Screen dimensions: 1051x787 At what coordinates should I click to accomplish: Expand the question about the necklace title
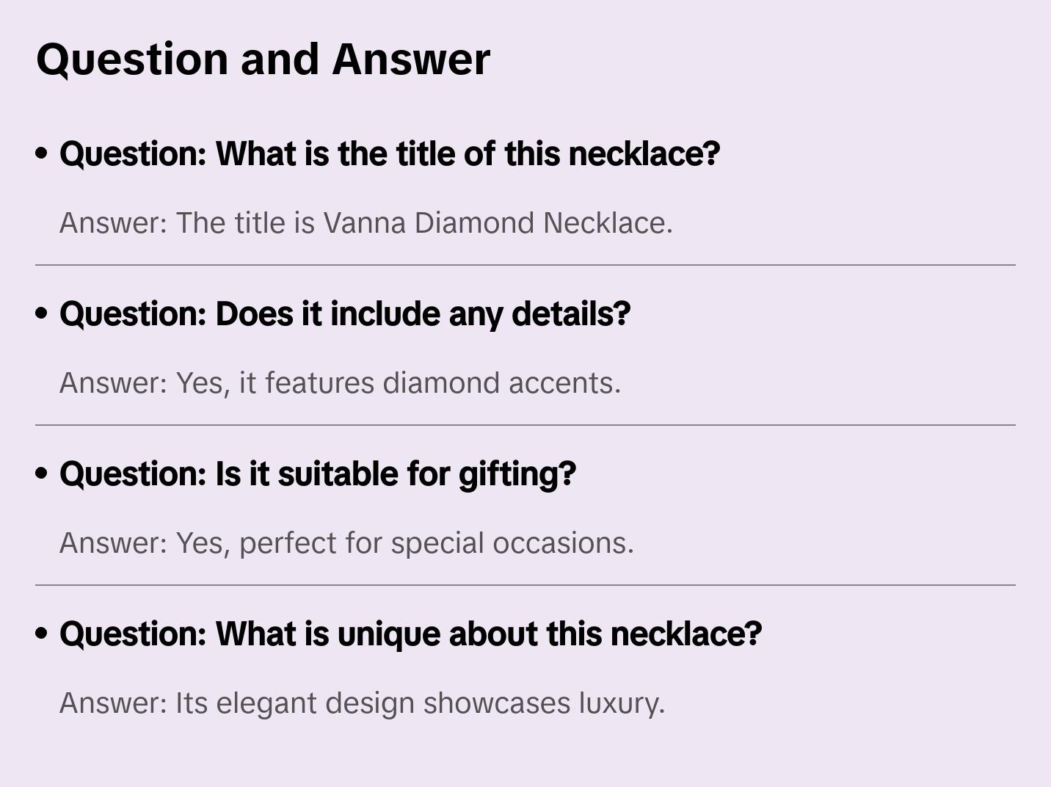point(390,154)
